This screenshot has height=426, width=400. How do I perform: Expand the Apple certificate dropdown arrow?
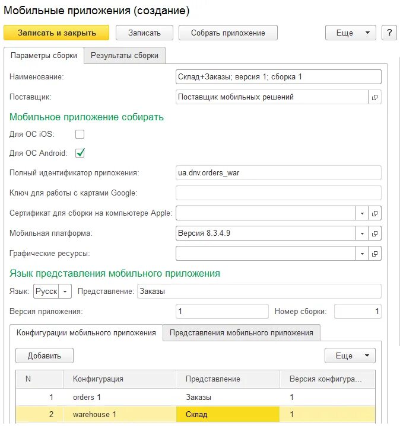(x=362, y=213)
